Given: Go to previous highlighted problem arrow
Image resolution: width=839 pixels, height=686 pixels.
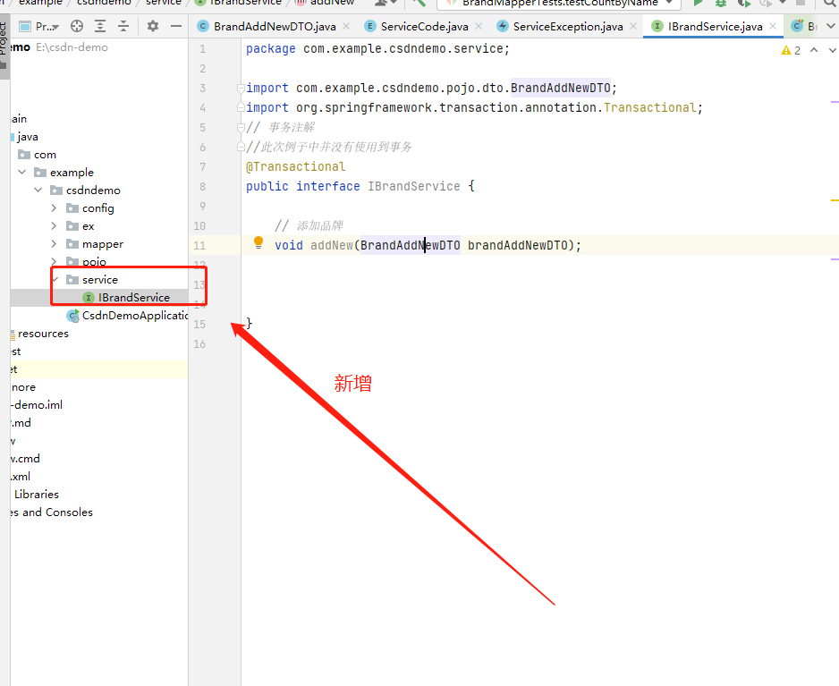Looking at the screenshot, I should coord(814,50).
